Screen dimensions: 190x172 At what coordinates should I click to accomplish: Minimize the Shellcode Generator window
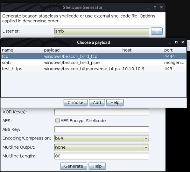click(x=149, y=7)
